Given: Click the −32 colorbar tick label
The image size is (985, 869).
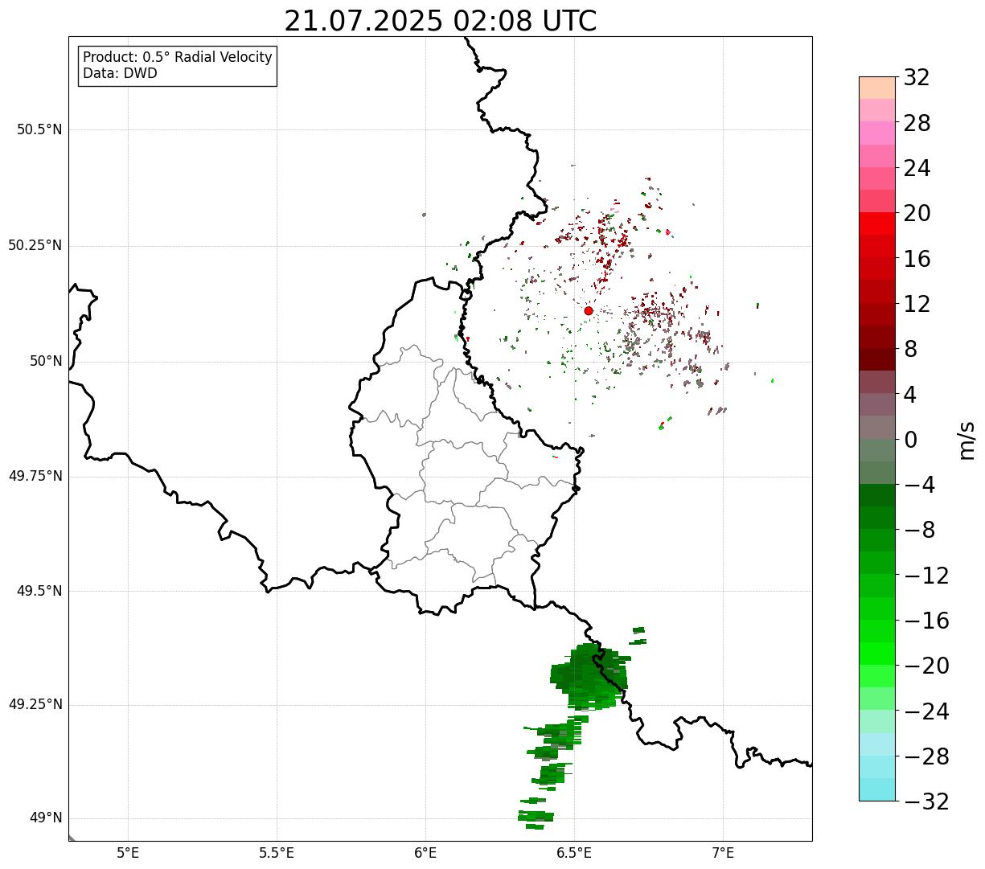Looking at the screenshot, I should (x=926, y=801).
